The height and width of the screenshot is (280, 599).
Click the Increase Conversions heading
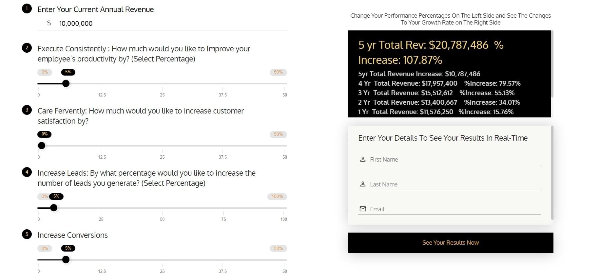click(x=73, y=235)
